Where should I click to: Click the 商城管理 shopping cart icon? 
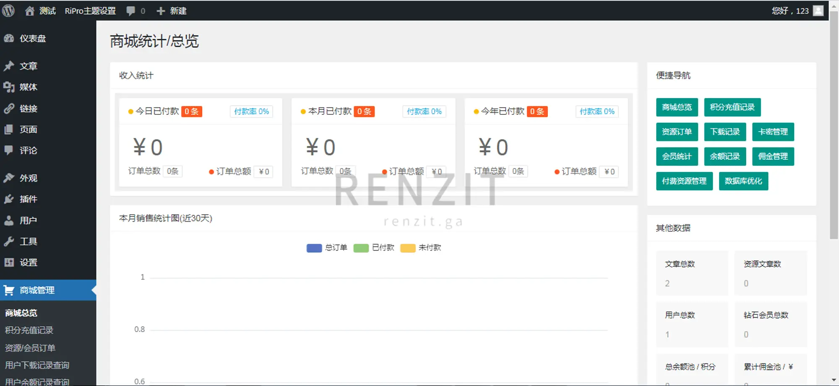9,290
